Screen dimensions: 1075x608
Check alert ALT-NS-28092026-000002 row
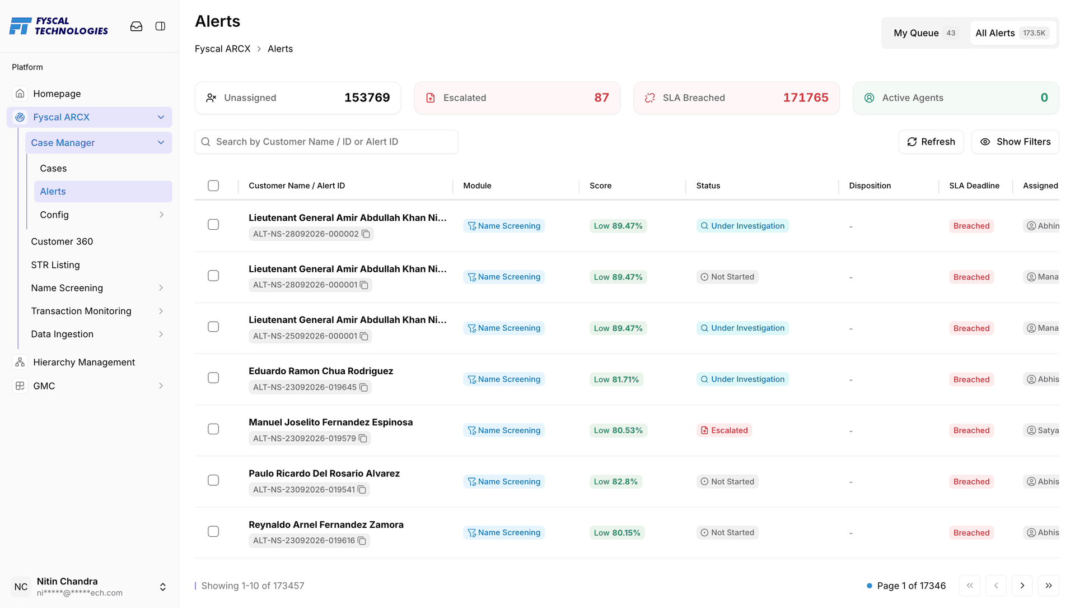tap(213, 225)
